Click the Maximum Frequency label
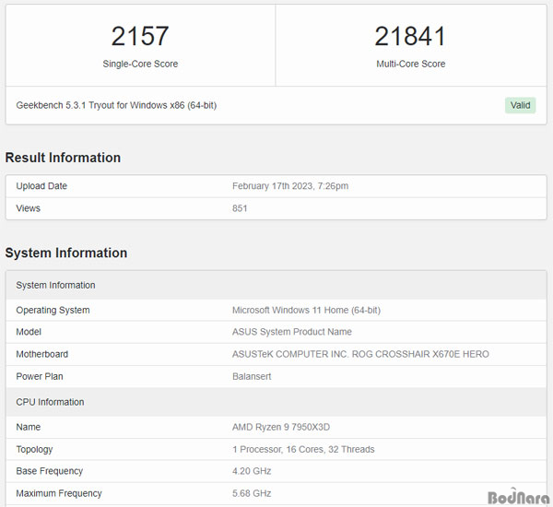The height and width of the screenshot is (507, 553). [x=59, y=493]
